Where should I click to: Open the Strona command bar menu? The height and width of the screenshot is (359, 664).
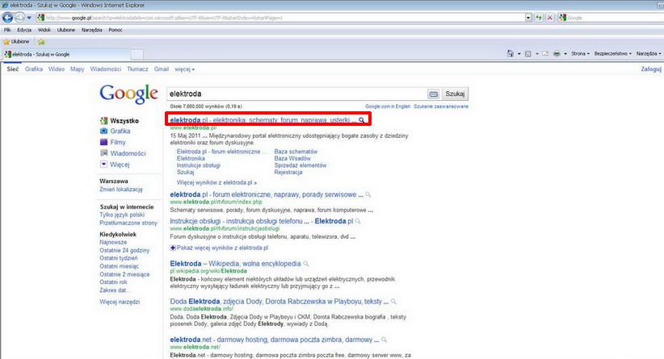tap(580, 54)
